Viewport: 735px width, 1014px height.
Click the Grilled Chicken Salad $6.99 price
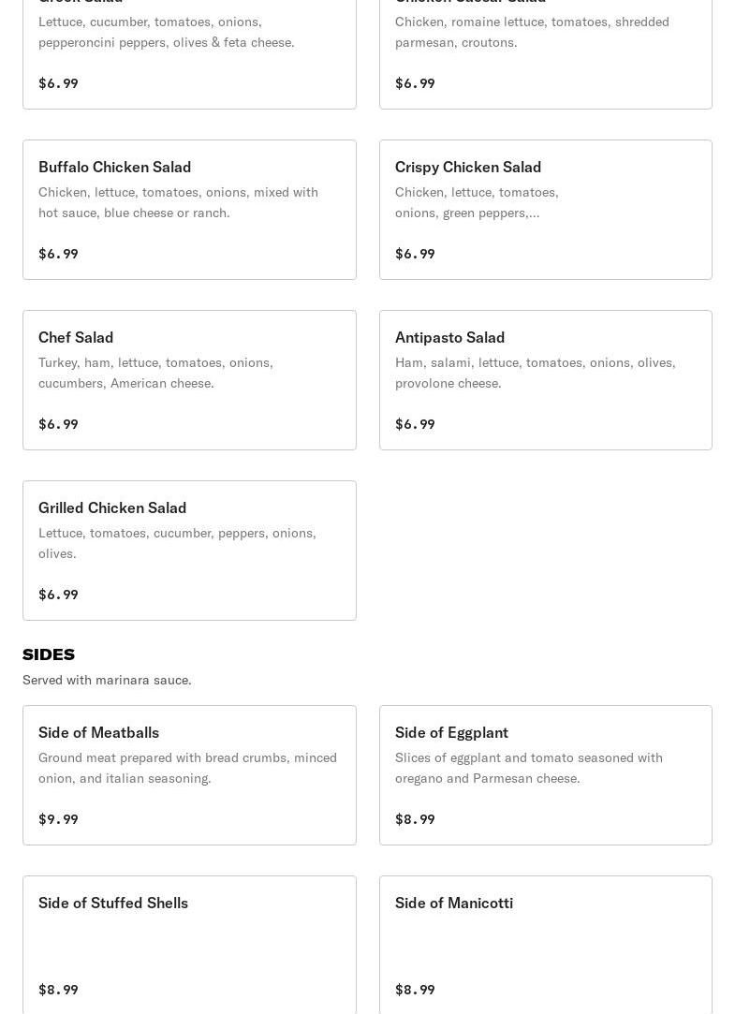tap(58, 595)
